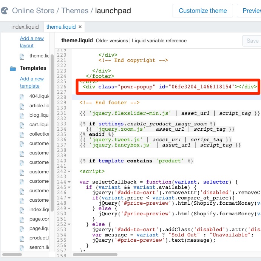
Task: Place cursor in powr-popup div line
Action: tap(170, 87)
